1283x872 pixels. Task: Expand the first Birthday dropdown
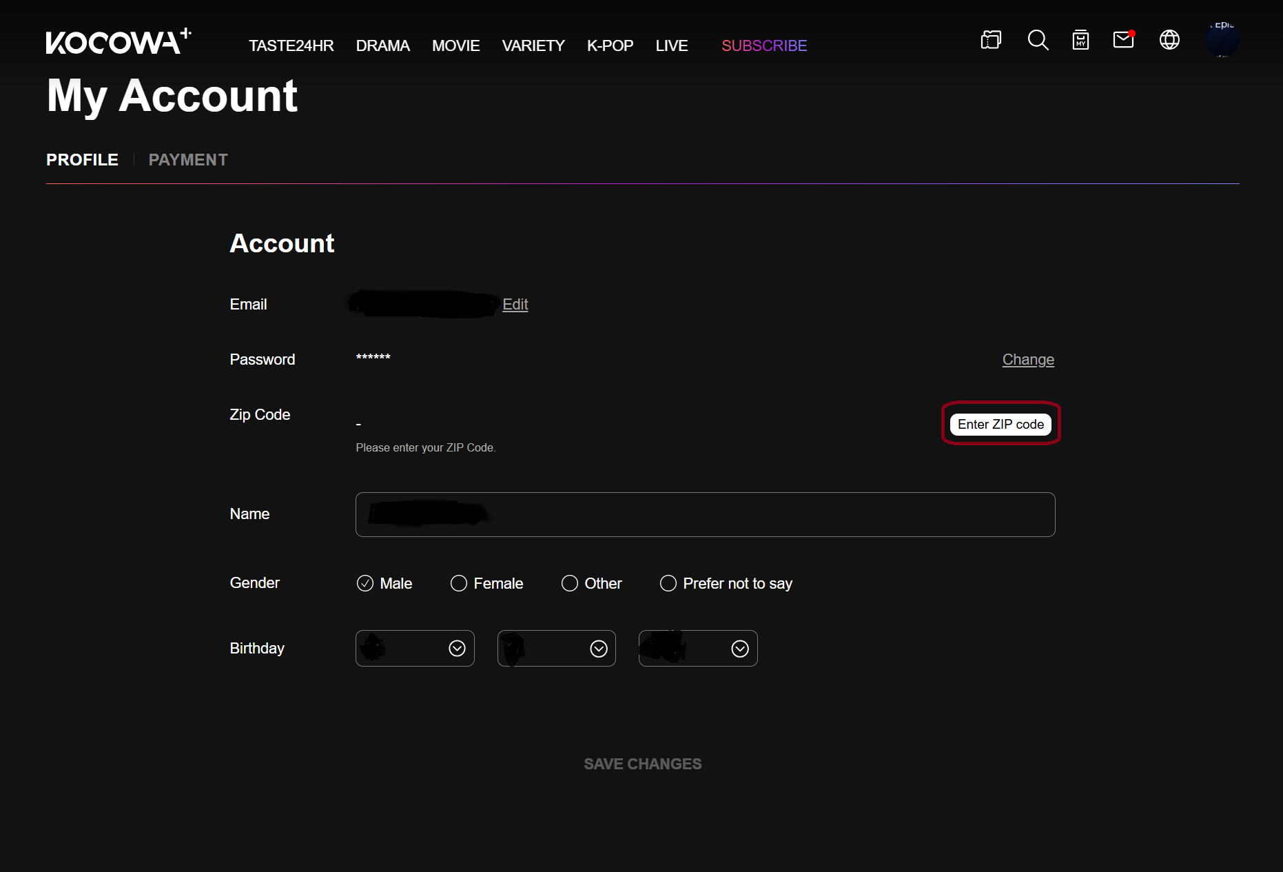pyautogui.click(x=415, y=649)
